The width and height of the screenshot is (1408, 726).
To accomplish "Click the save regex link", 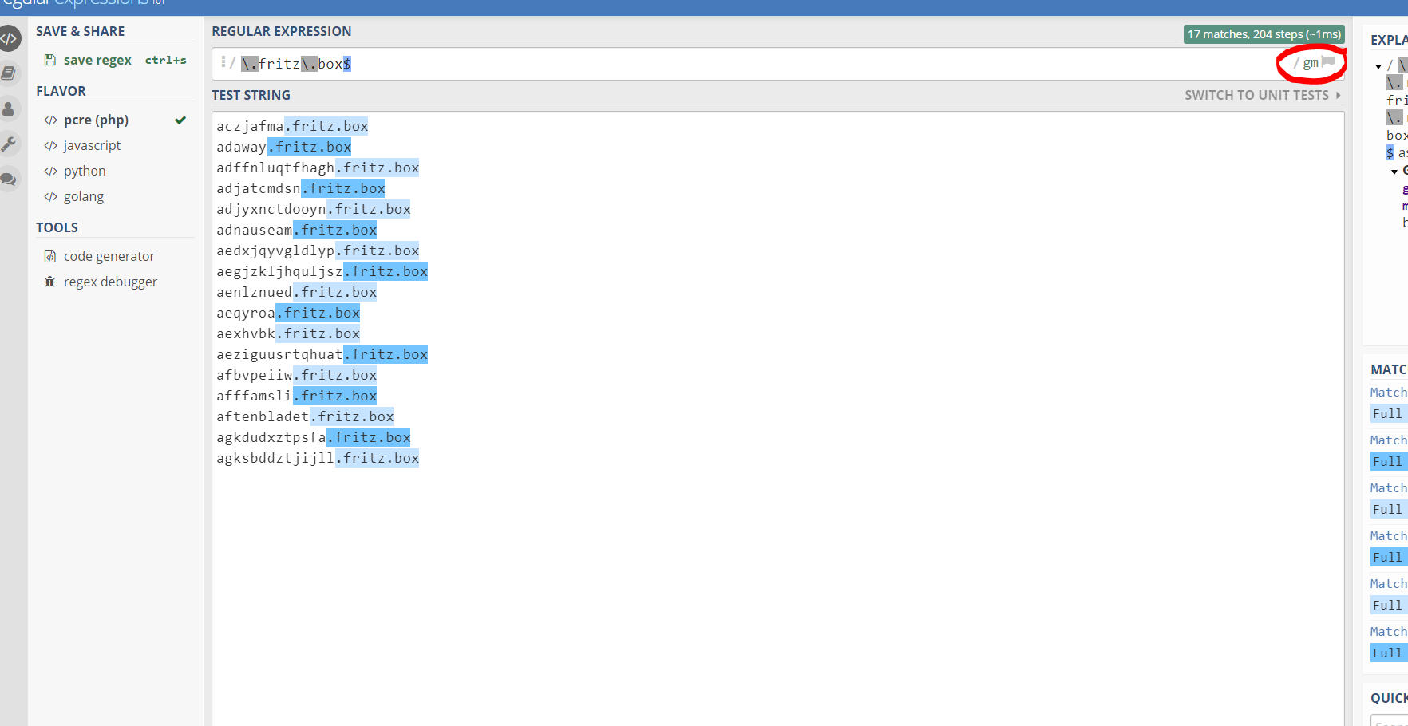I will 97,60.
